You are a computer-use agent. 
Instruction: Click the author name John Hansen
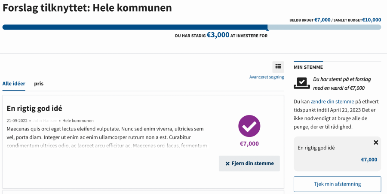45,121
